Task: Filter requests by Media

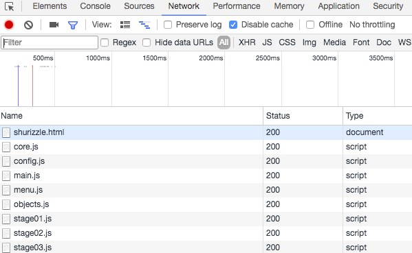Action: (334, 43)
